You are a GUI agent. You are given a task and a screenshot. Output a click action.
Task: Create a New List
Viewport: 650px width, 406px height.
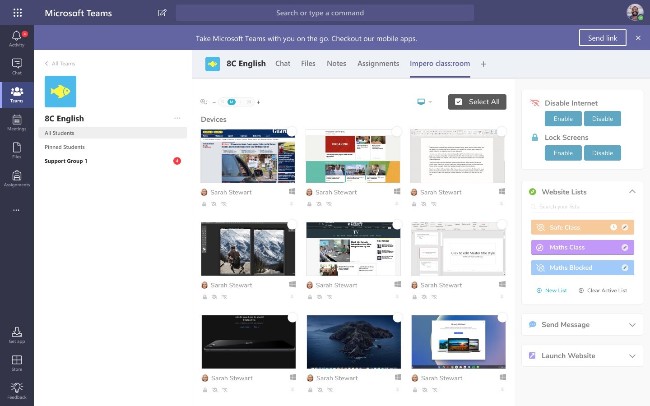tap(552, 291)
